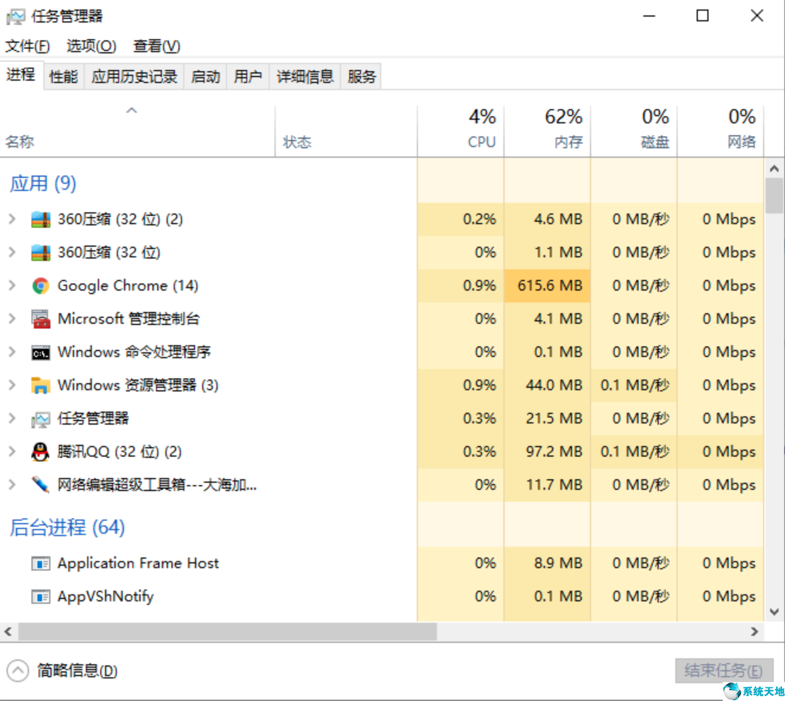Switch to the 性能 tab

[63, 77]
